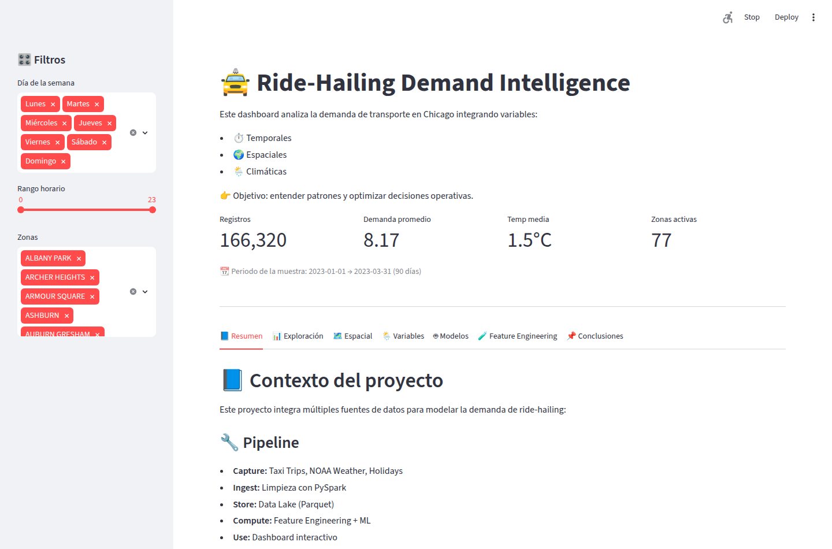Clear all selected zones
Screen dimensions: 832x549
click(x=133, y=292)
